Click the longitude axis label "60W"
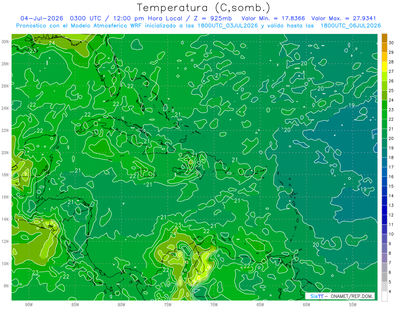This screenshot has width=400, height=309. point(307,305)
